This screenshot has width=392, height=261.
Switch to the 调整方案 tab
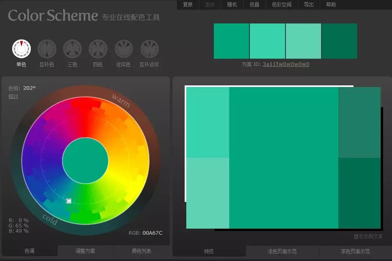point(85,251)
